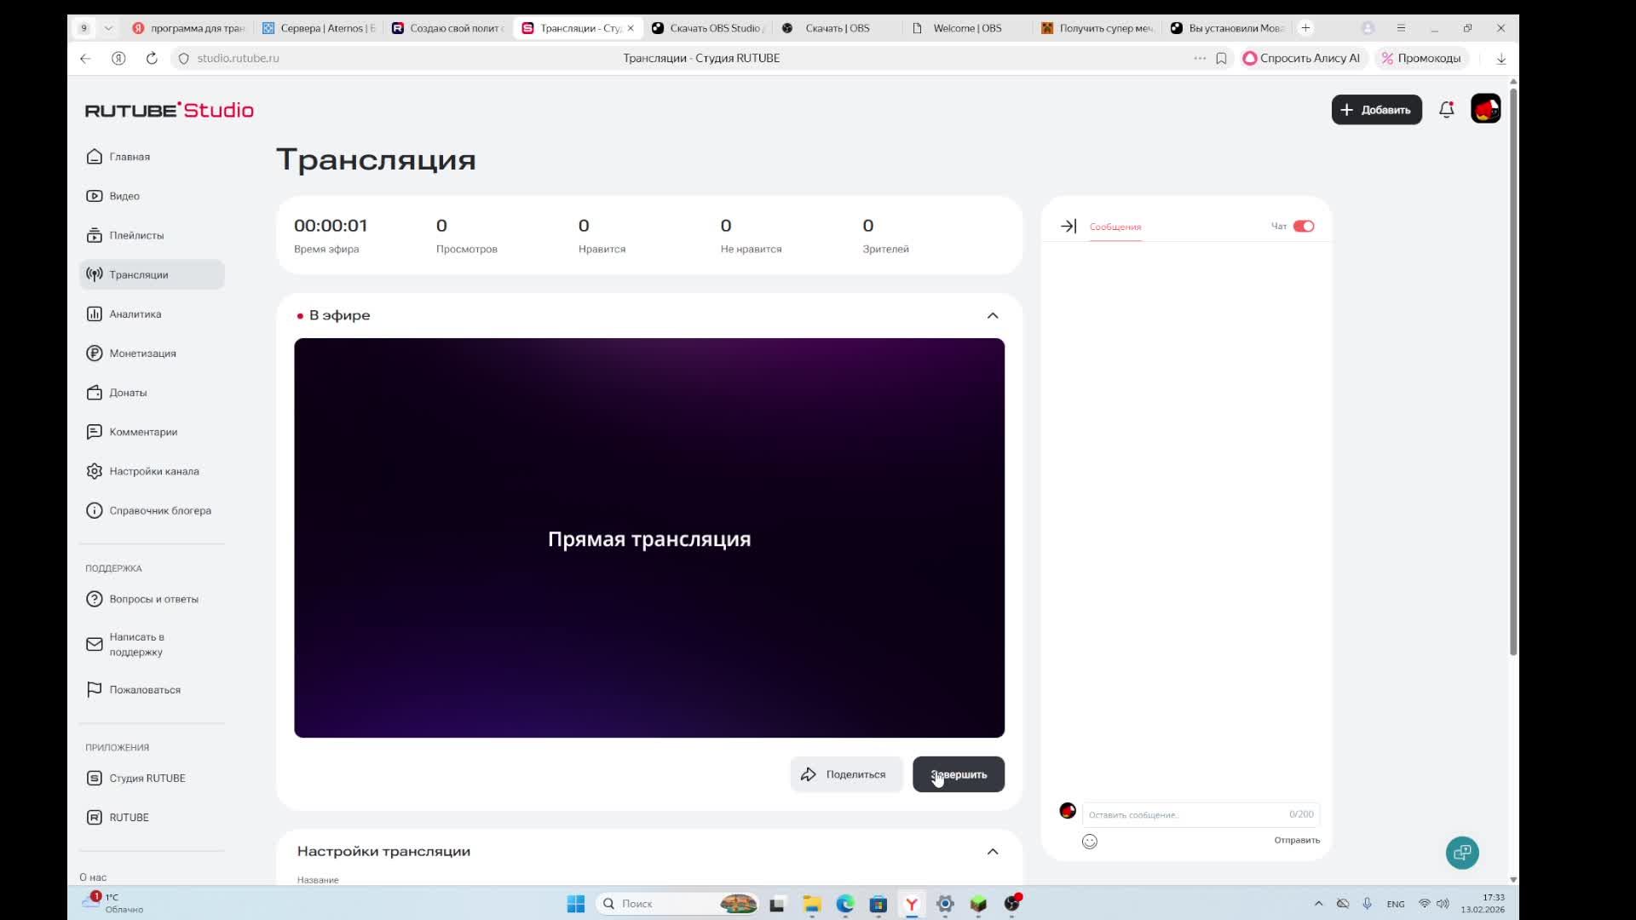Viewport: 1636px width, 920px height.
Task: Open the Windows Start menu
Action: pos(576,904)
